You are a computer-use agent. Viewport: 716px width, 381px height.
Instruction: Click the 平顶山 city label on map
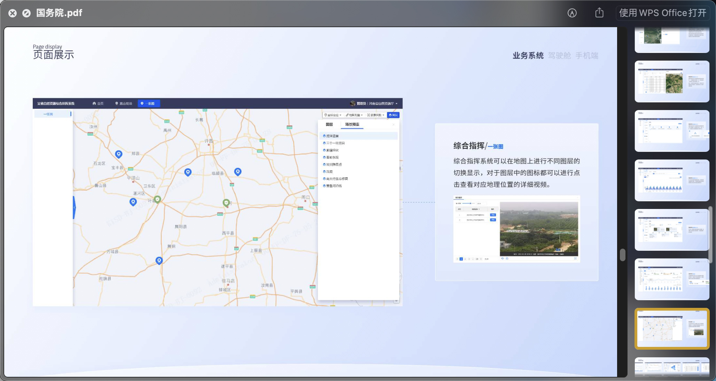[133, 178]
